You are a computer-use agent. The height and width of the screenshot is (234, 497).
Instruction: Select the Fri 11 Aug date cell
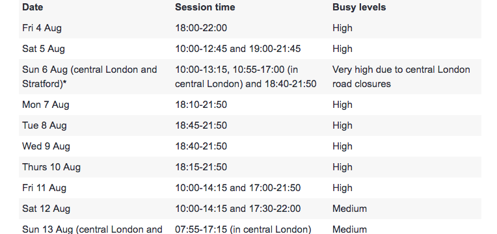pos(44,188)
